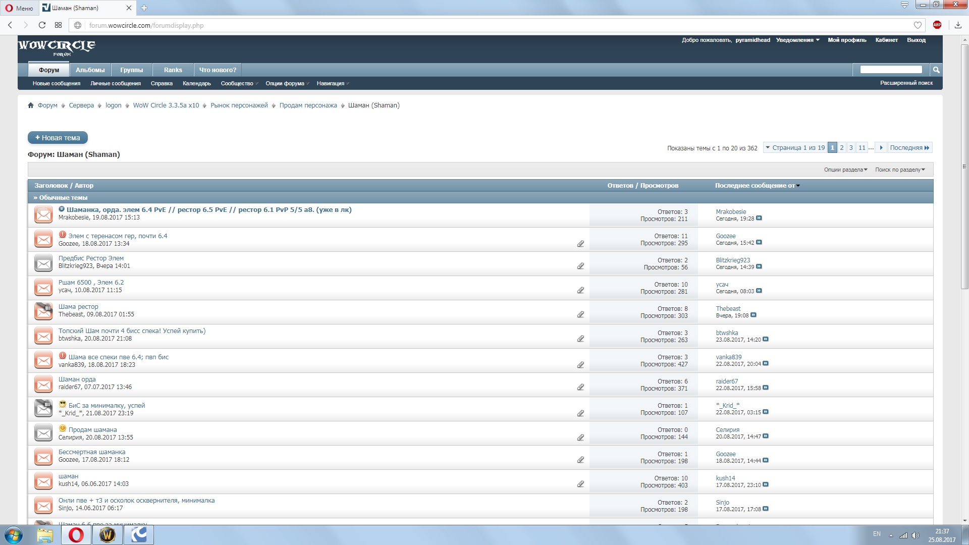
Task: Click the Новая тема button
Action: coord(58,138)
